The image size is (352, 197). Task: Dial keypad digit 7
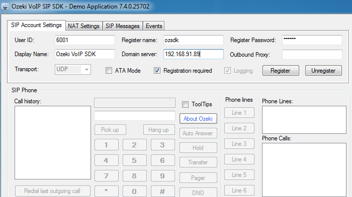[107, 176]
